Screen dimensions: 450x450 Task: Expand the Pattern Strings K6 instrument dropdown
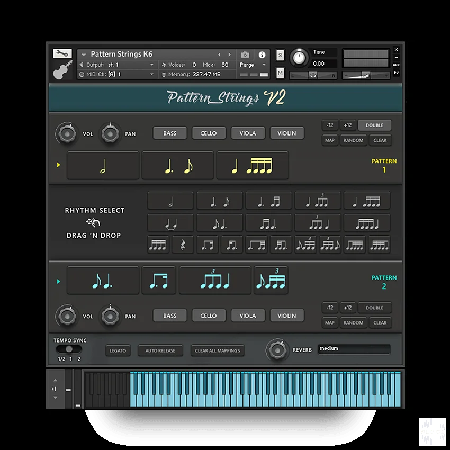pyautogui.click(x=84, y=55)
